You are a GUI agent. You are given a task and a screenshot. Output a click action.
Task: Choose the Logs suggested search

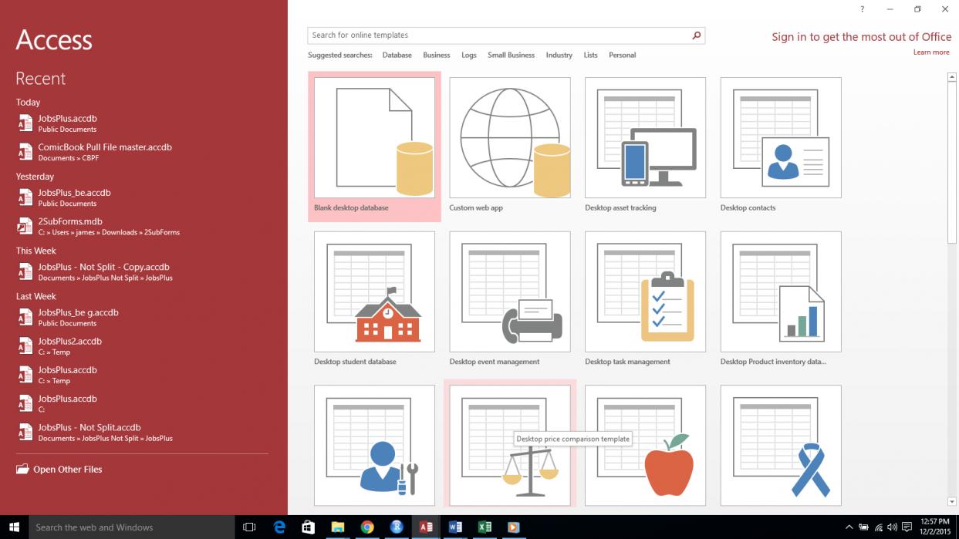pos(469,56)
